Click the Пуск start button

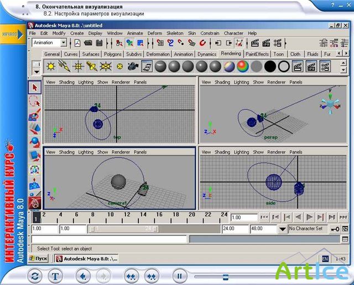[x=39, y=258]
